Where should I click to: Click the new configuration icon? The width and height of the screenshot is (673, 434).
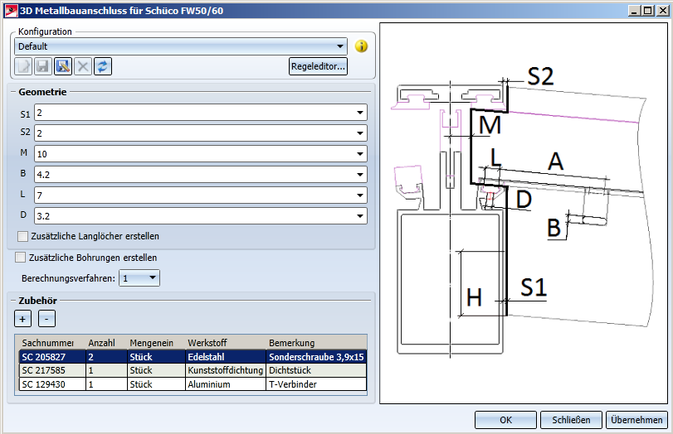24,66
